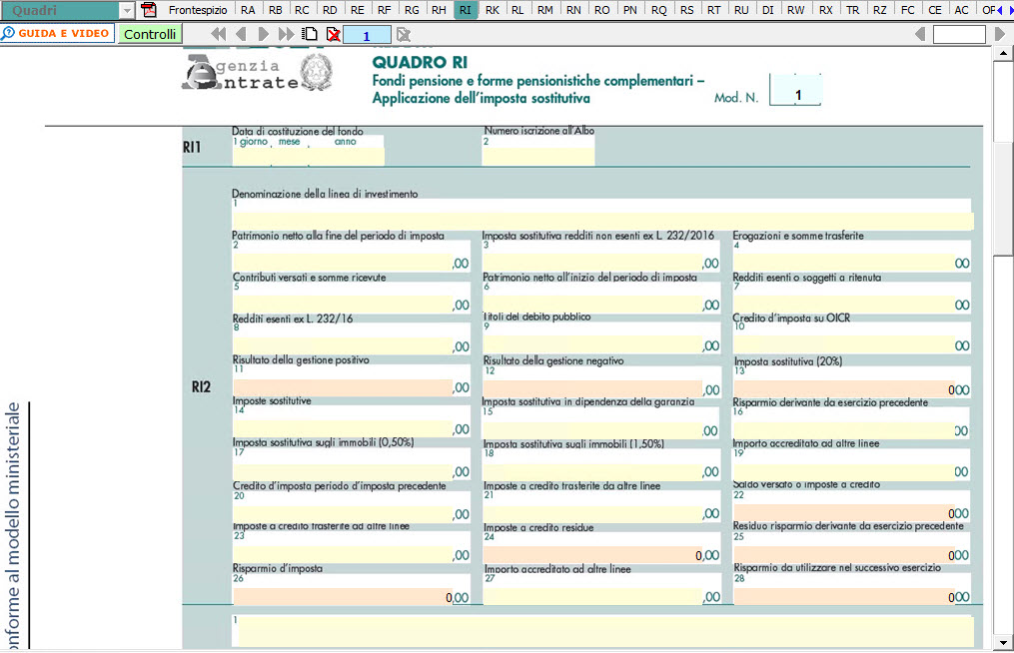Open the PDF export icon
Image resolution: width=1014 pixels, height=653 pixels.
[149, 10]
